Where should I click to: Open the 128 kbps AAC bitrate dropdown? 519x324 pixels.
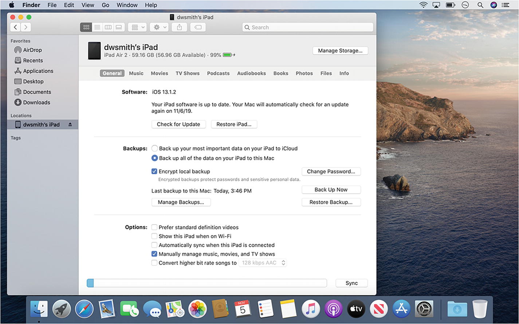pyautogui.click(x=263, y=263)
